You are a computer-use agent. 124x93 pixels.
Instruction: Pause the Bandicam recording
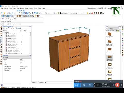[113, 85]
